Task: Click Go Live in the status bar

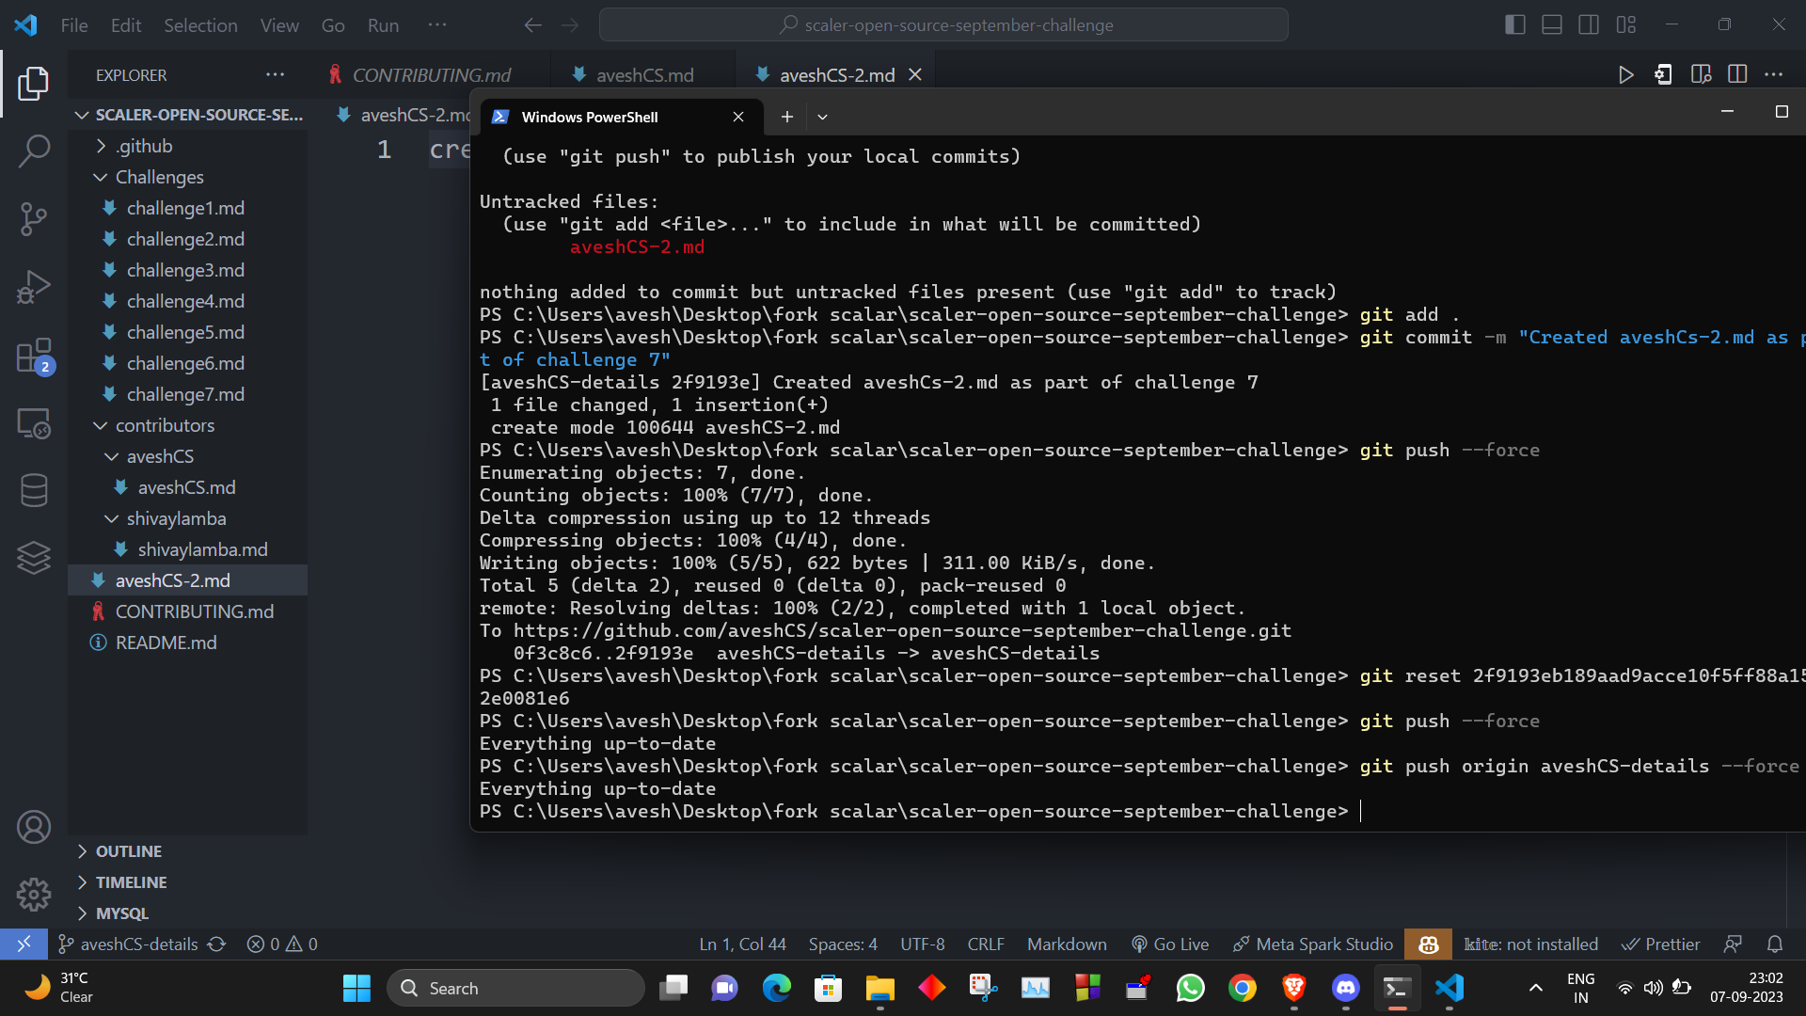Action: [x=1170, y=944]
